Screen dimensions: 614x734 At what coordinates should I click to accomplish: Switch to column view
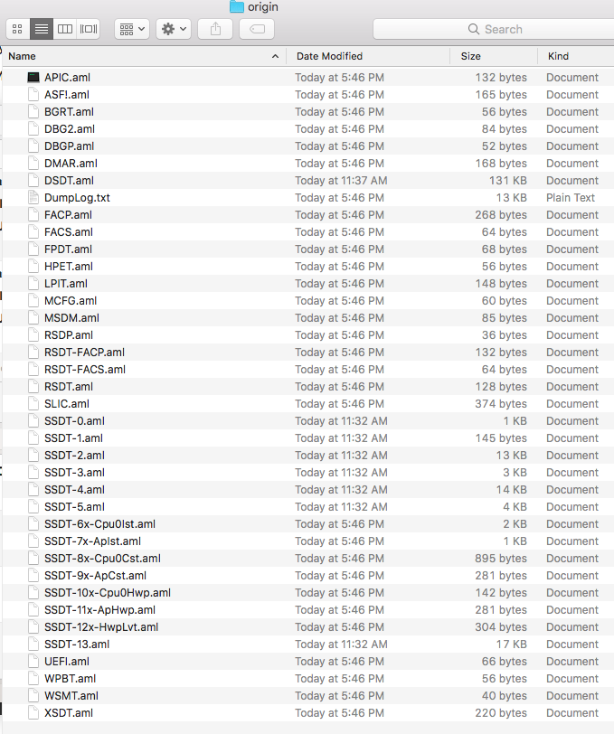64,29
